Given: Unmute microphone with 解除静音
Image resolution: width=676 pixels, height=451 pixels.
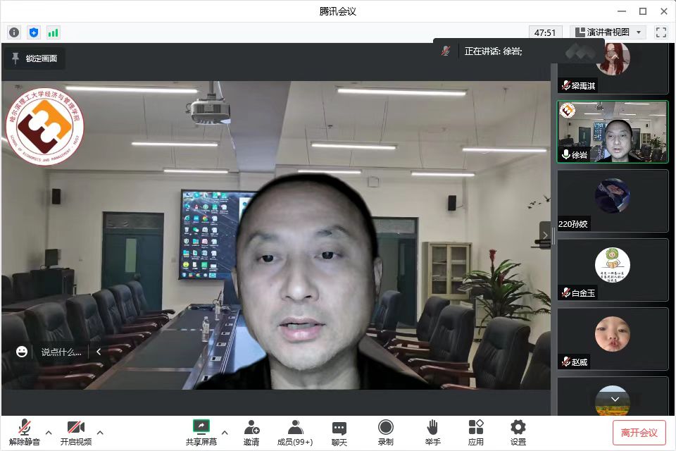Looking at the screenshot, I should tap(25, 432).
